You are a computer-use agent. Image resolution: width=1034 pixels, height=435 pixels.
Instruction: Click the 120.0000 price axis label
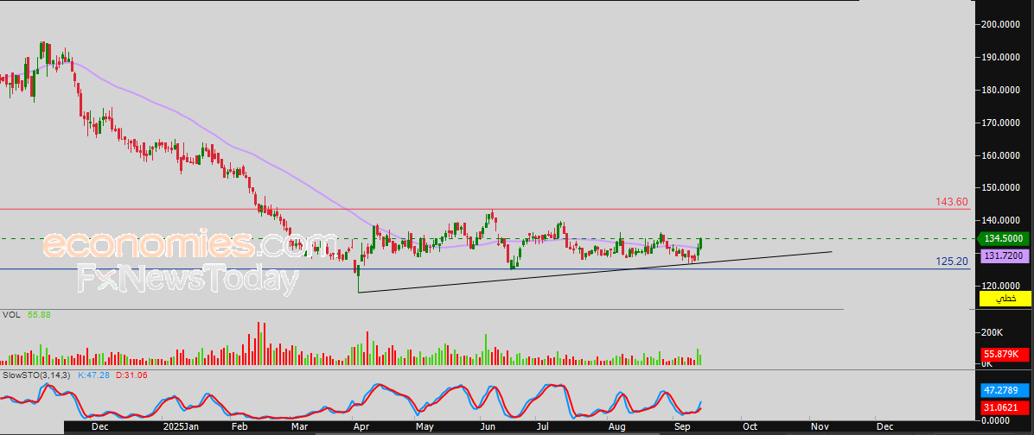pos(1002,285)
